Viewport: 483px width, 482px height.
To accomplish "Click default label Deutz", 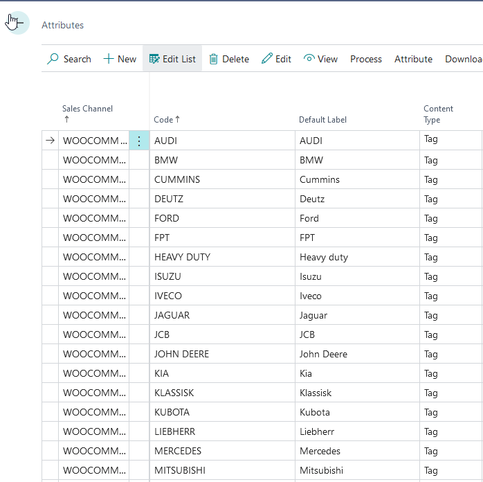I will [357, 199].
